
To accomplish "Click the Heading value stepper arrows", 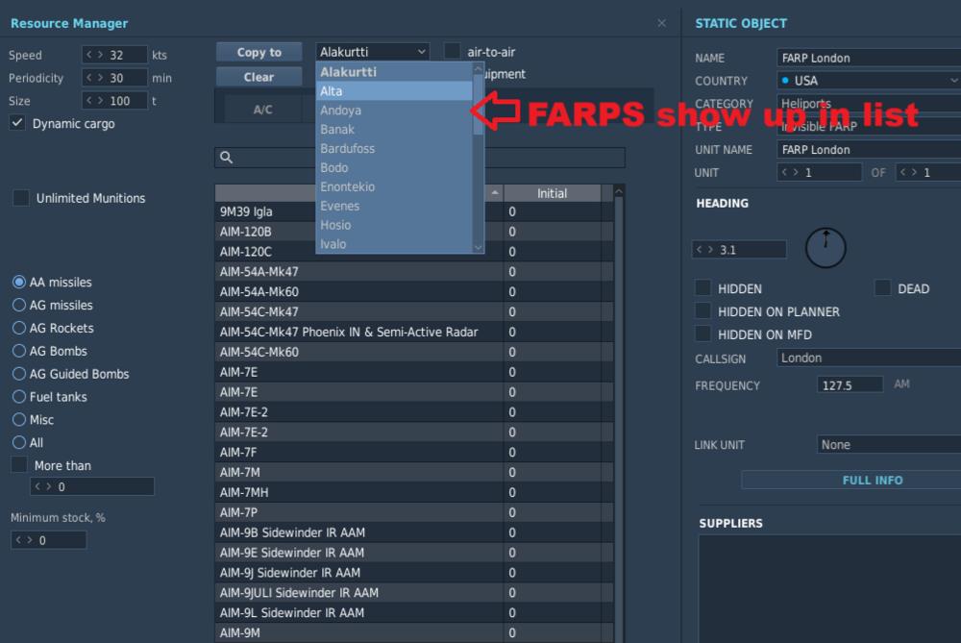I will (x=704, y=250).
